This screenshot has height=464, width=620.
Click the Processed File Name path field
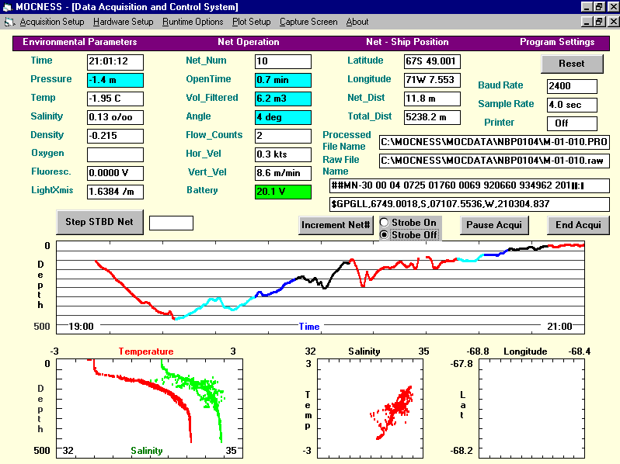click(x=494, y=142)
